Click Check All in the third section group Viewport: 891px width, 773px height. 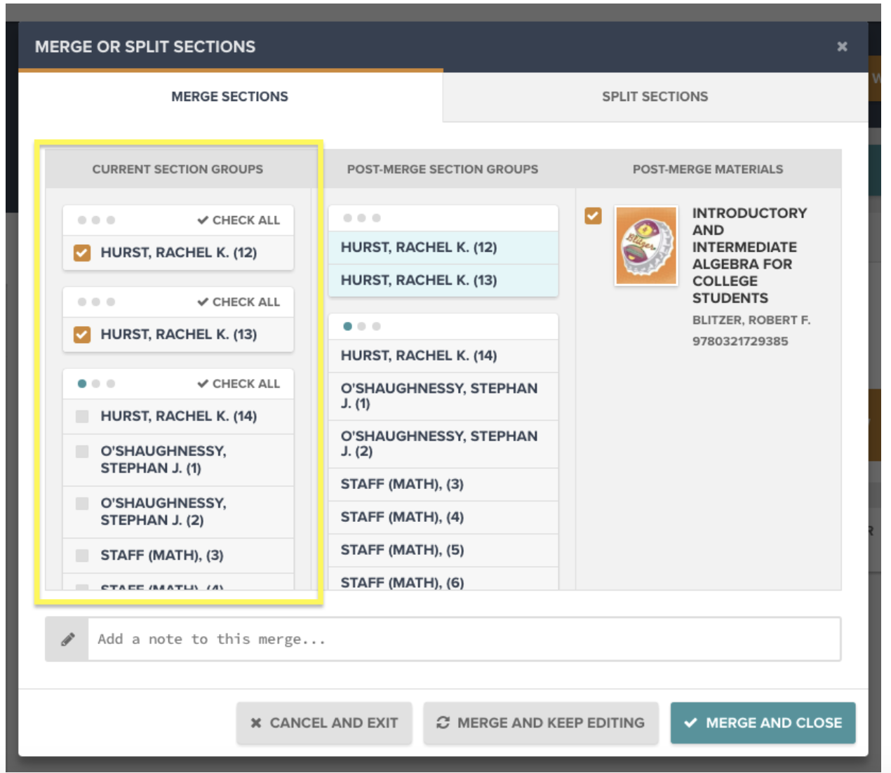239,384
